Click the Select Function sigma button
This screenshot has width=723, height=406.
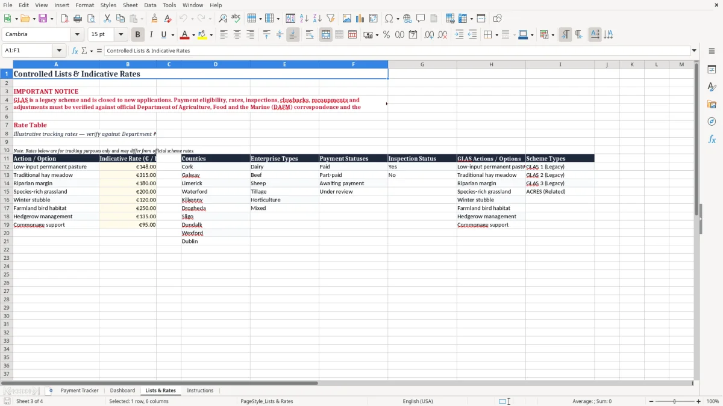tap(84, 51)
